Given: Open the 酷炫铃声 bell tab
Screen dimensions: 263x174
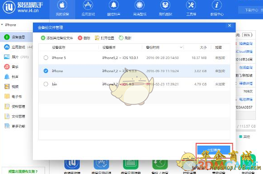Looking at the screenshot, I should pos(114,9).
